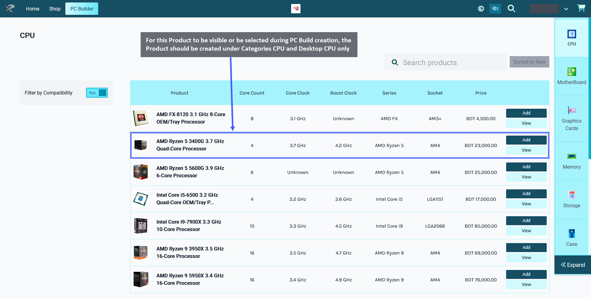
Task: Click AMD Ryzen 9 5950X product name
Action: tap(190, 279)
